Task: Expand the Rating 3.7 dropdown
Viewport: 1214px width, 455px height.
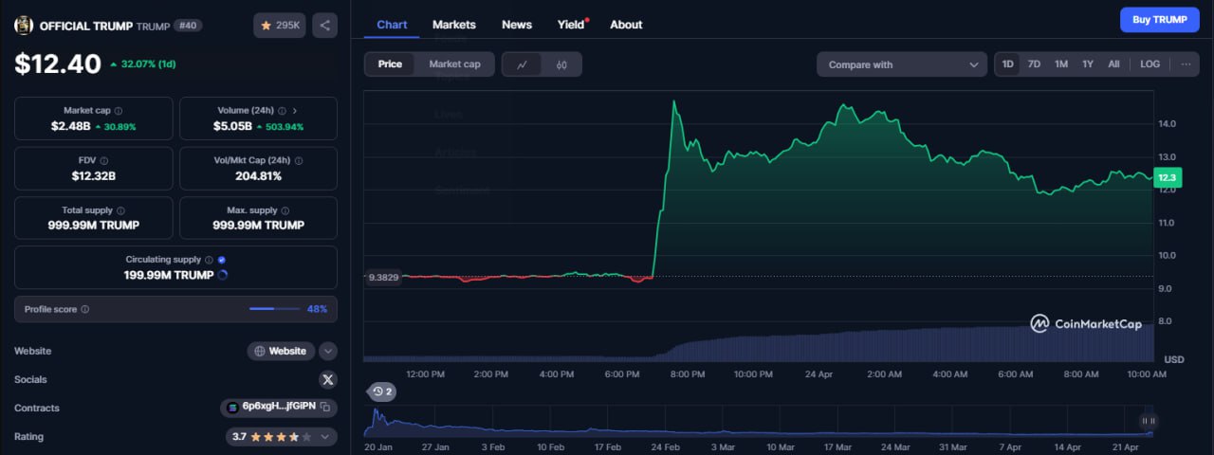Action: [x=282, y=437]
